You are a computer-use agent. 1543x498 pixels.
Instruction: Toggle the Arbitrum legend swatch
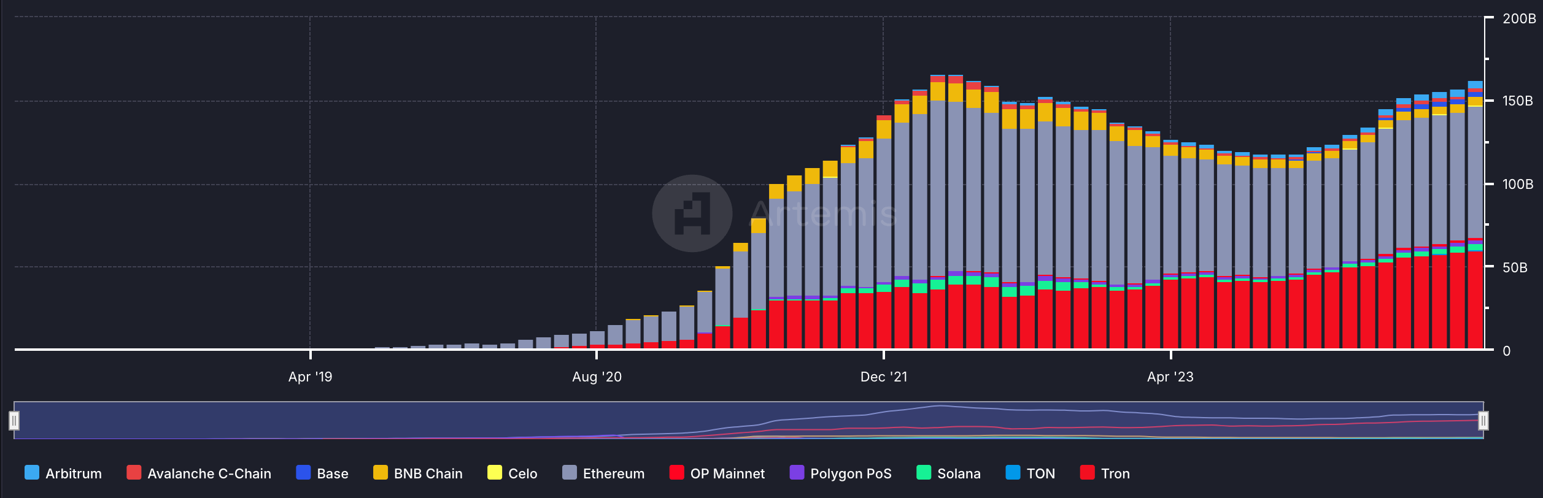32,472
